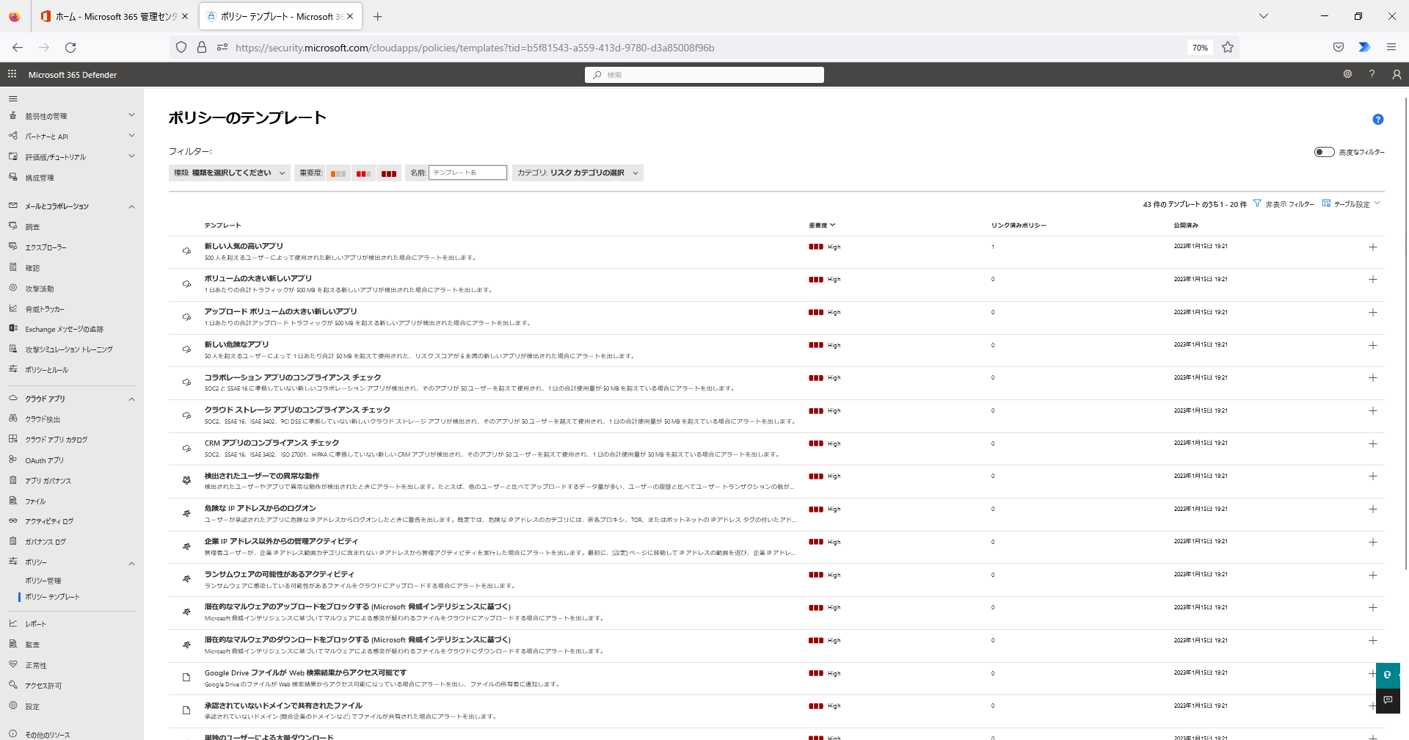1409x740 pixels.
Task: Click the テンプレート名 name input field
Action: (467, 173)
